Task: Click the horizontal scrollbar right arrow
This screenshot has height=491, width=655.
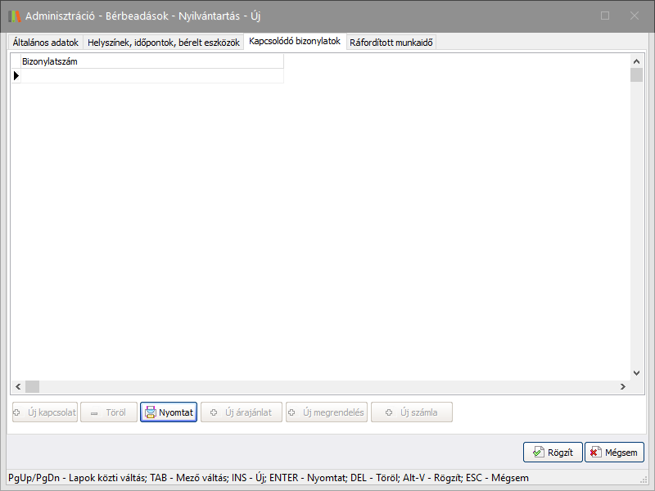Action: pos(622,386)
